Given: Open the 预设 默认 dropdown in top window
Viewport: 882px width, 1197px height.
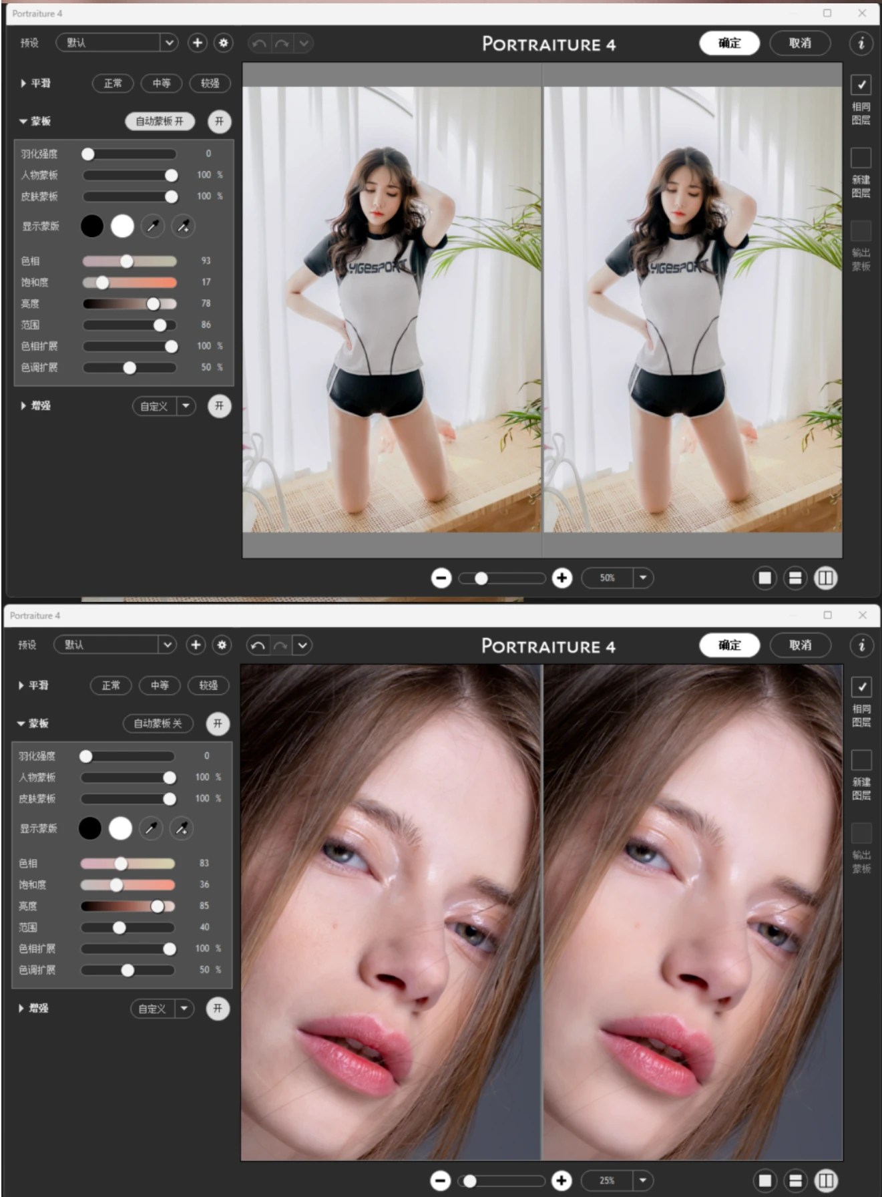Looking at the screenshot, I should coord(169,43).
